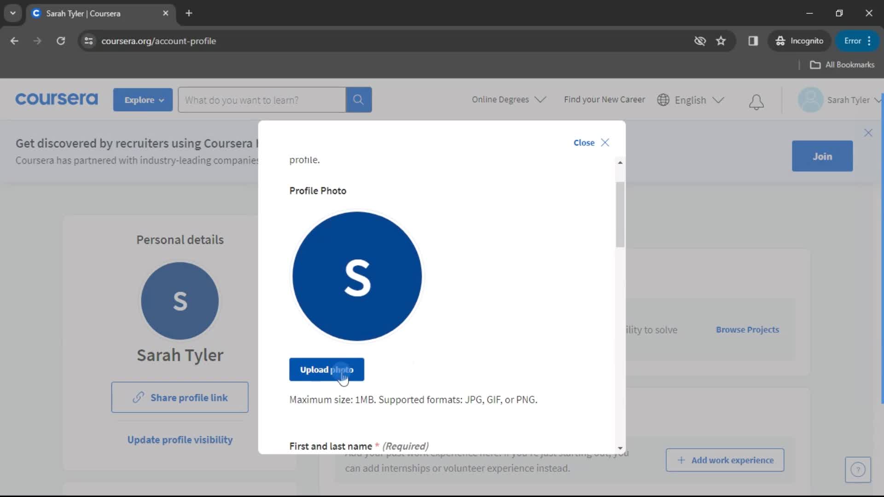Click the Share profile link button
The image size is (884, 497).
(180, 398)
